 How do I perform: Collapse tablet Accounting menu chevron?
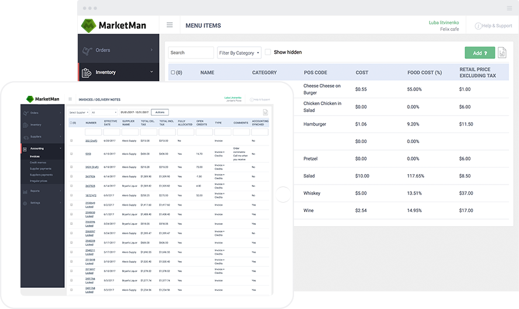coord(61,148)
